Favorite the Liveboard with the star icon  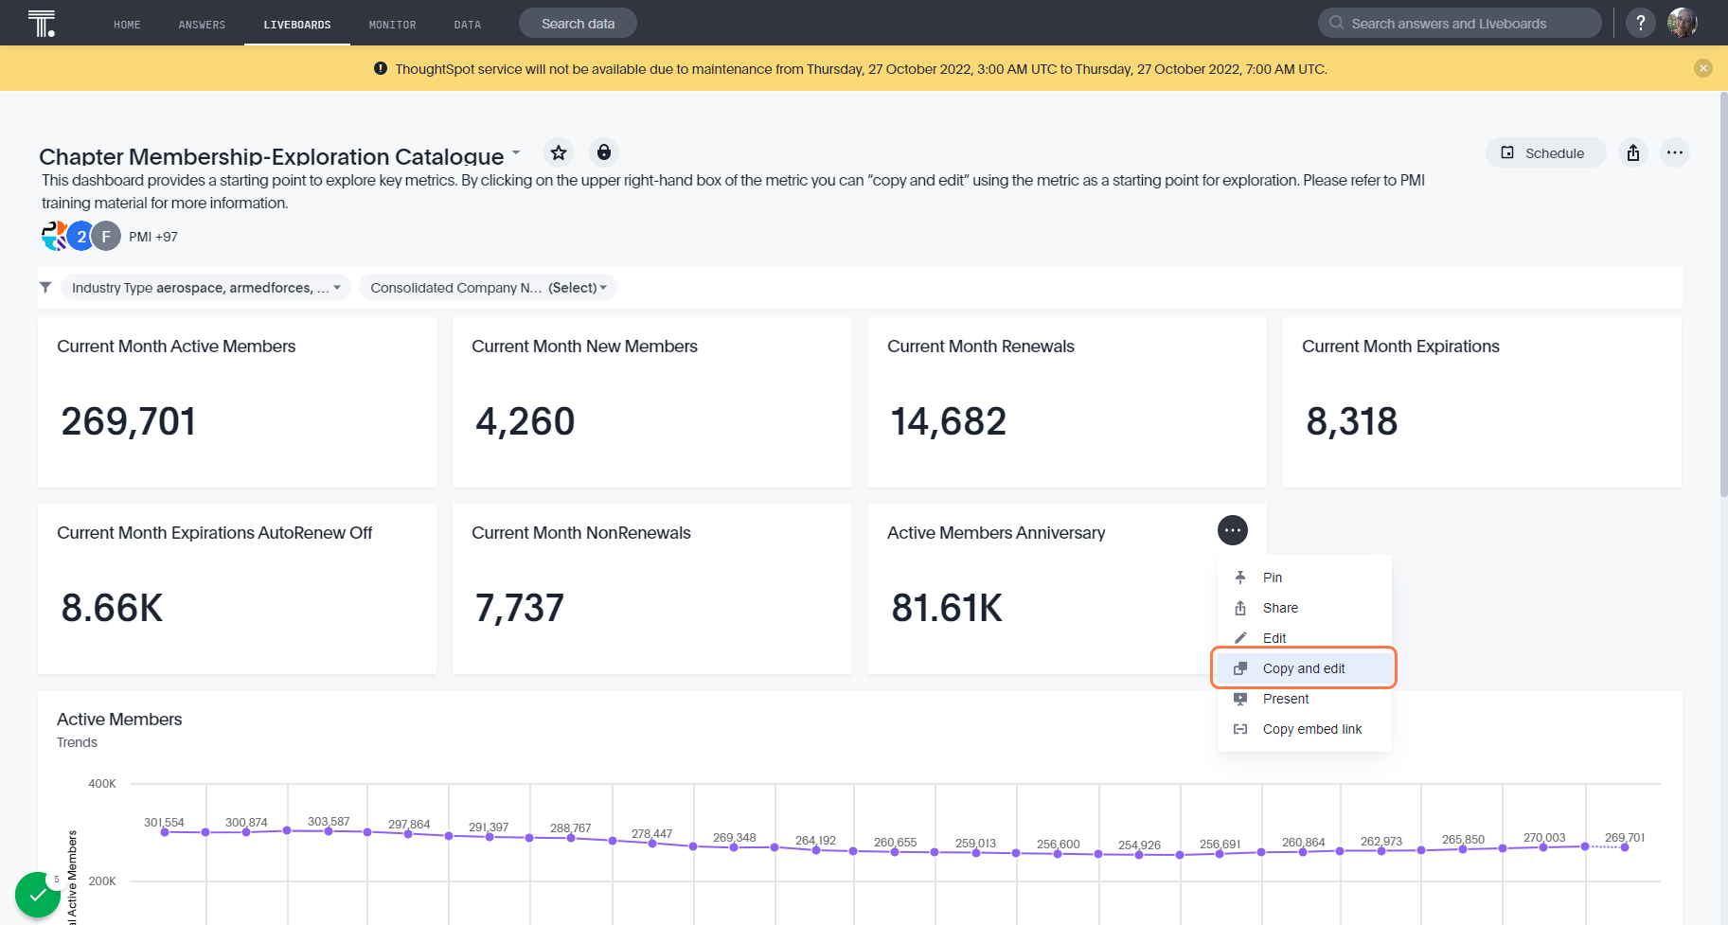coord(559,152)
